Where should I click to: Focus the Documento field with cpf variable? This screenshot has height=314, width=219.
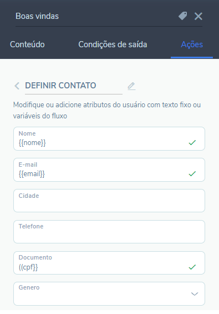click(109, 263)
